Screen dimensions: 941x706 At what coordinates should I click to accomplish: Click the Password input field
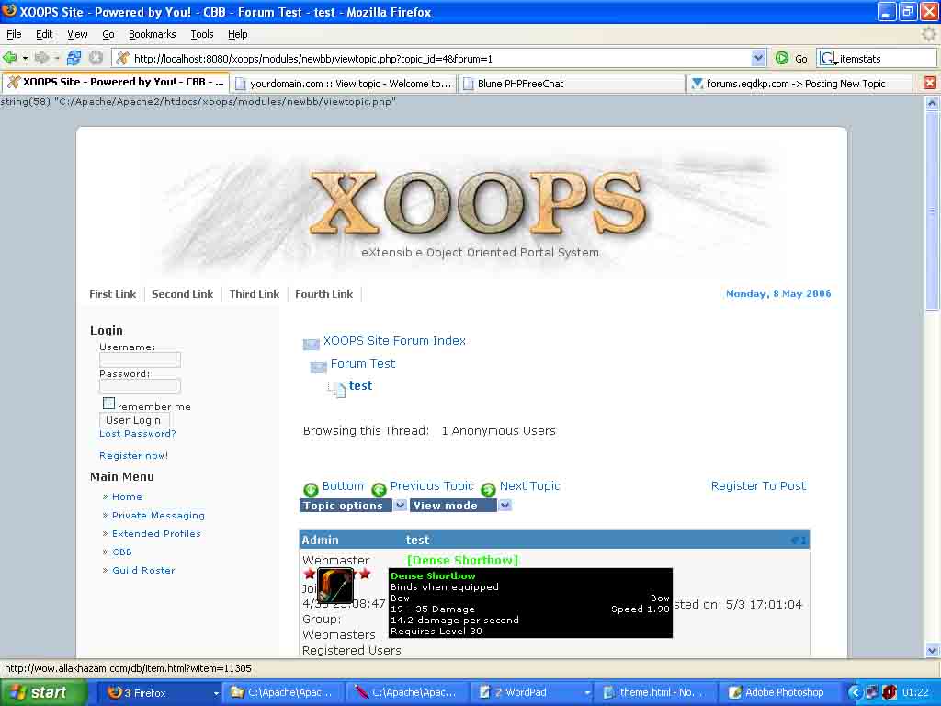pyautogui.click(x=140, y=386)
